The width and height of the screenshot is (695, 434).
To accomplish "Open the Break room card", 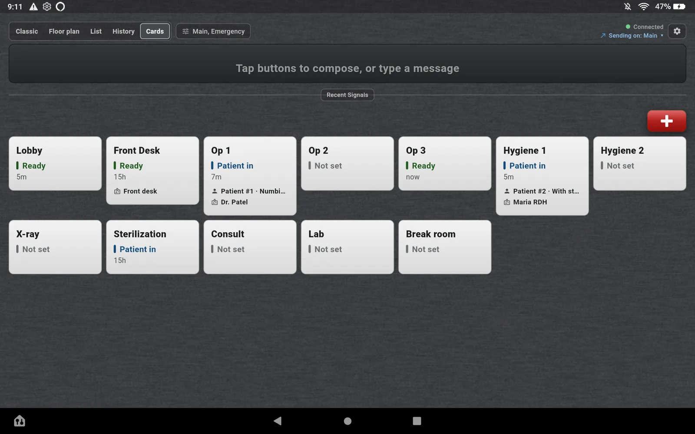I will coord(445,247).
